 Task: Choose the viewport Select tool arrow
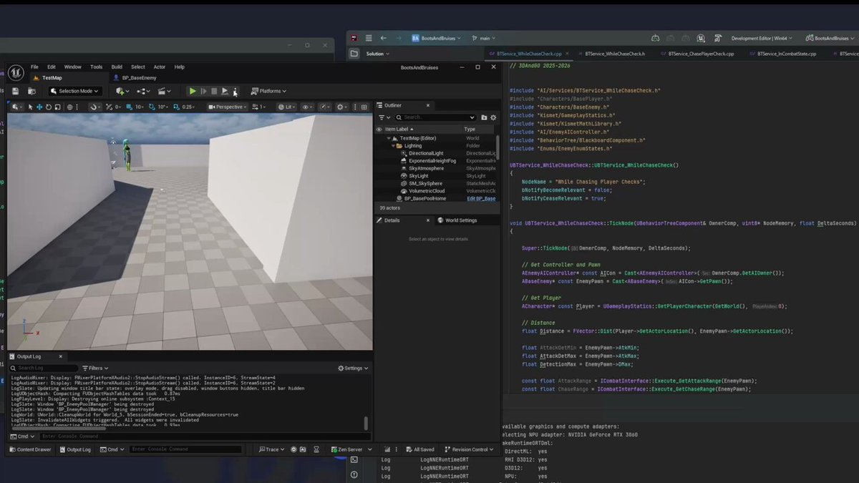pyautogui.click(x=31, y=107)
